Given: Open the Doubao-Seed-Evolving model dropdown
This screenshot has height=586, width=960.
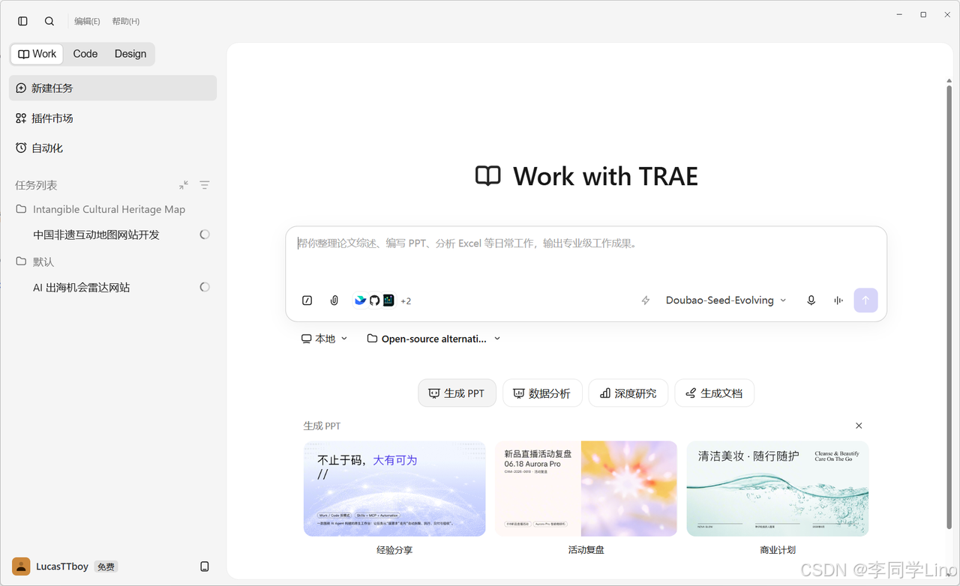Looking at the screenshot, I should [726, 300].
